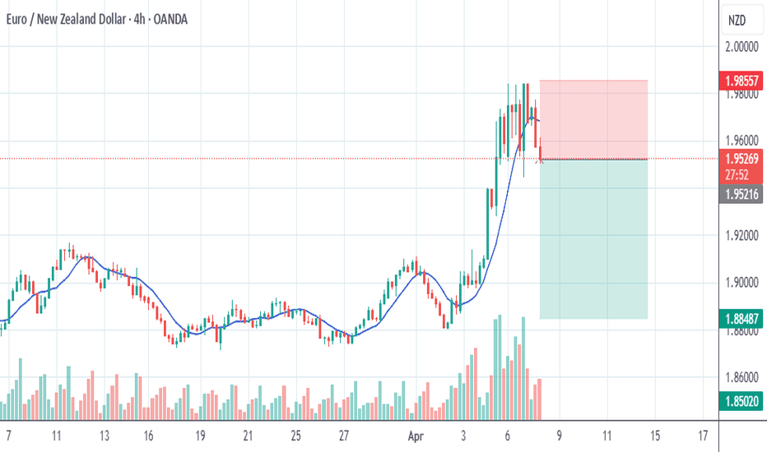This screenshot has height=452, width=767.
Task: Click date 27 on the time axis
Action: [344, 436]
